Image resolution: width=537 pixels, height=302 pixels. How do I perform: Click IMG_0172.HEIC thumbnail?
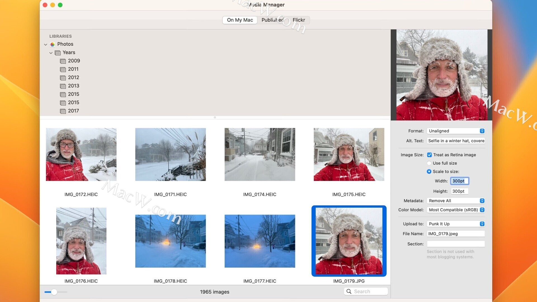click(81, 154)
